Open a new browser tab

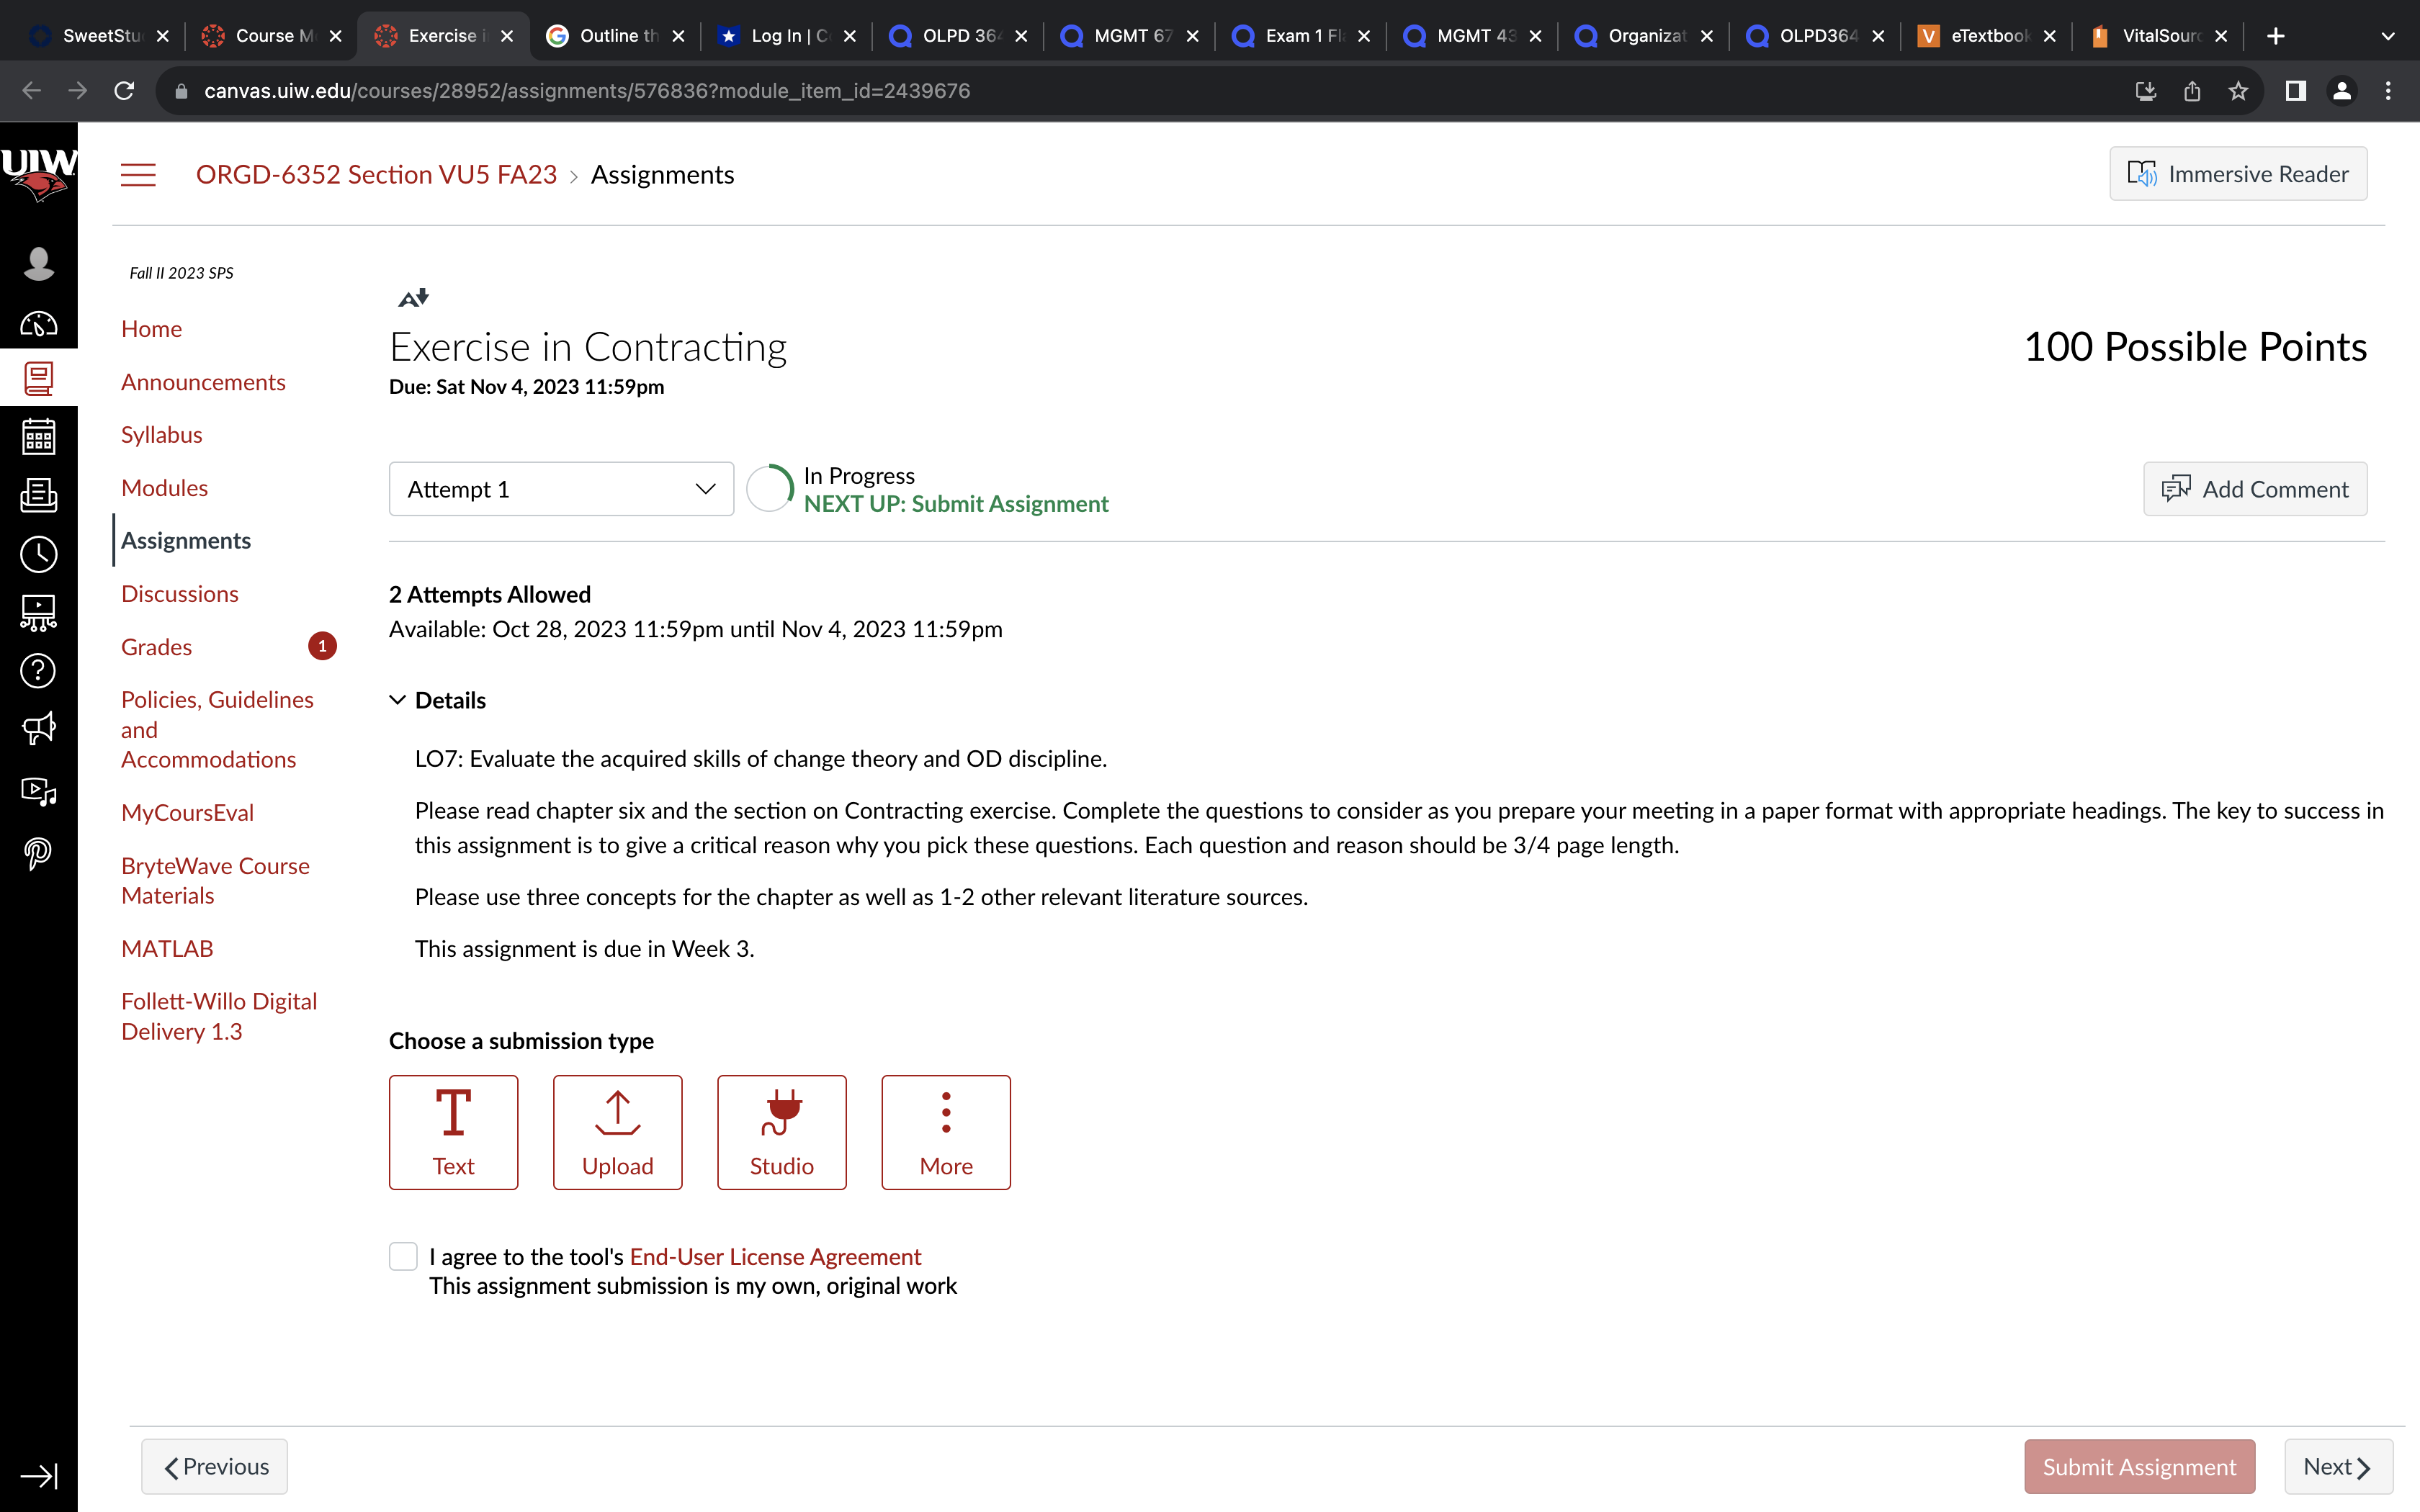click(2275, 36)
